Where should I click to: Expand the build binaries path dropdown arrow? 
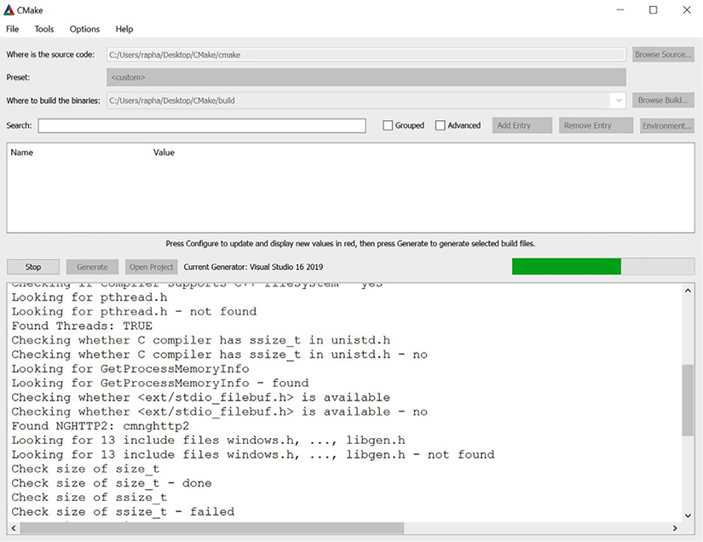click(619, 101)
